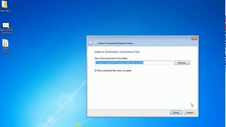Viewport: 226px width, 127px height.
Task: Click the Browse... button
Action: [x=182, y=63]
